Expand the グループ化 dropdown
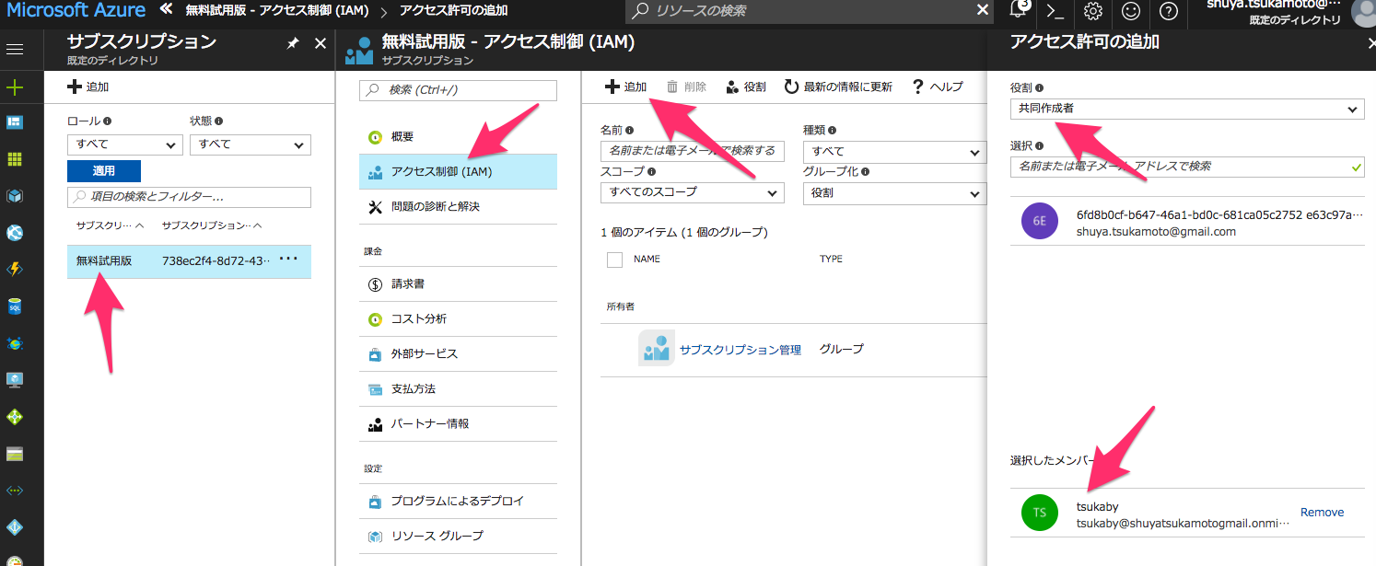 pos(893,192)
